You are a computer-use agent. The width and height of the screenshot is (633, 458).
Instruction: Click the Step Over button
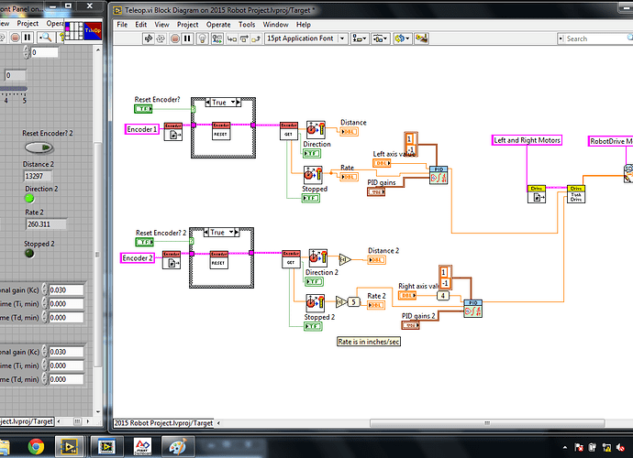[244, 38]
